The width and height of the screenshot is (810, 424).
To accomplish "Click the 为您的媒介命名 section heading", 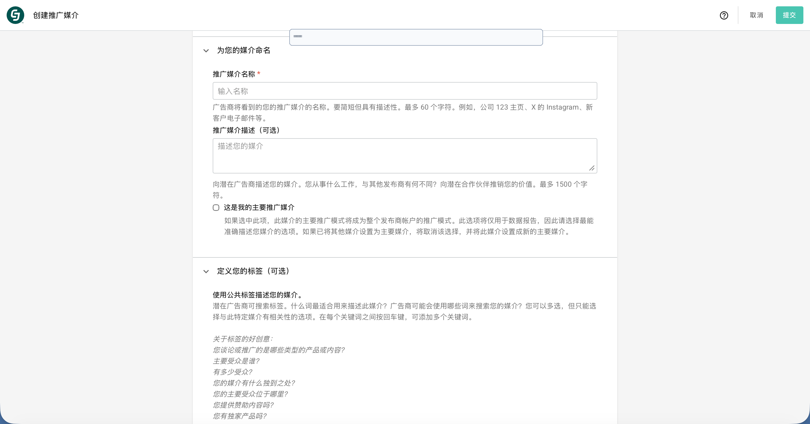I will 244,50.
